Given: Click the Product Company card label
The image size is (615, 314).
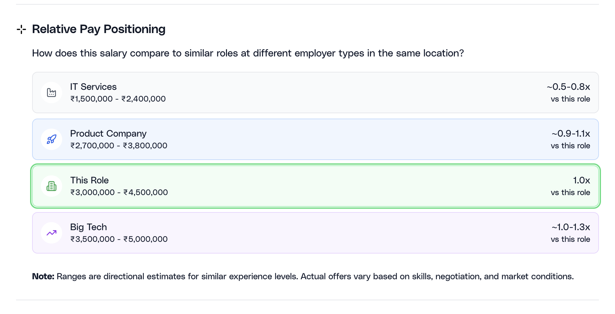Looking at the screenshot, I should coord(108,133).
